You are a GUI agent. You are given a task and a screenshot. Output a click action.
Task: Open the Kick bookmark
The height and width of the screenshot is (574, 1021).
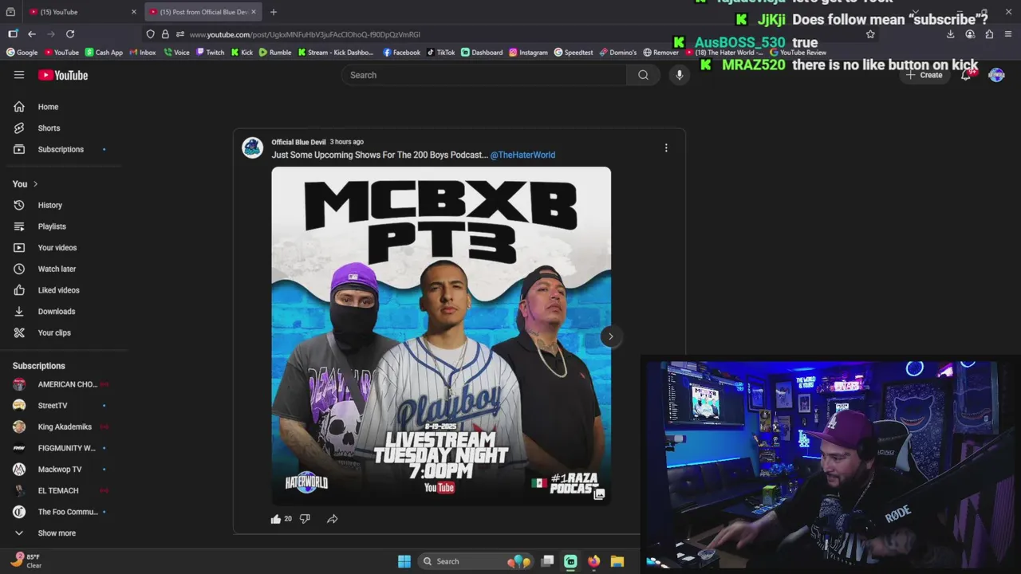242,53
